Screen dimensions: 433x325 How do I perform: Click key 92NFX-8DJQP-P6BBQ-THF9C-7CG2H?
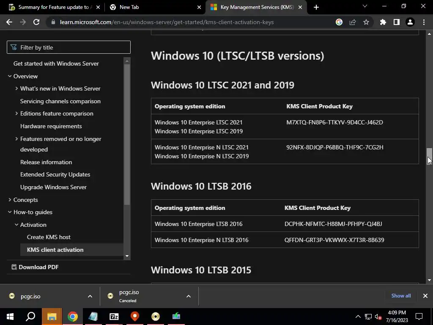coord(335,147)
